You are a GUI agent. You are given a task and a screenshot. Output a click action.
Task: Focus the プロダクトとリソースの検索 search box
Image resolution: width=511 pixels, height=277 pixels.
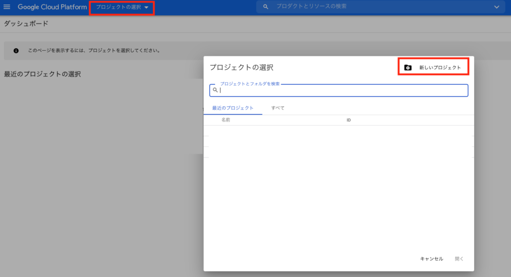coord(374,7)
